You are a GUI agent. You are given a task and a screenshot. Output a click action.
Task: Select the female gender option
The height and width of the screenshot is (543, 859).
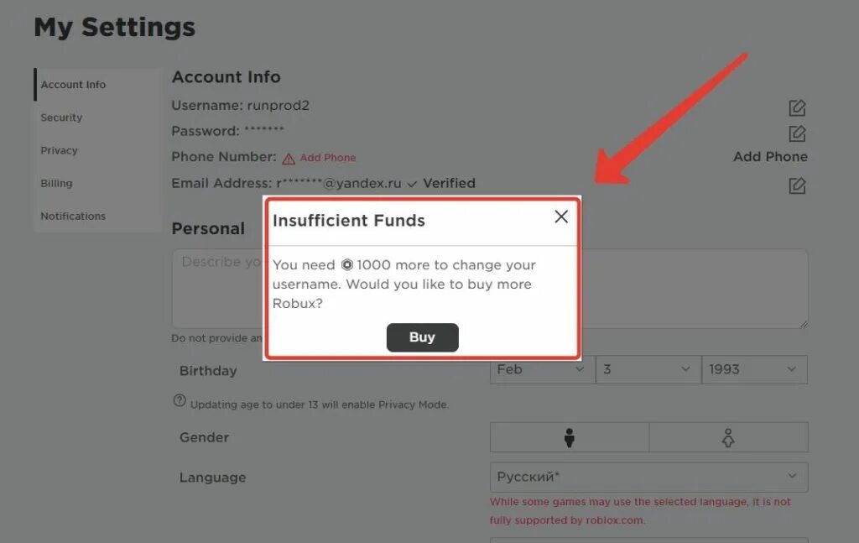pos(728,437)
